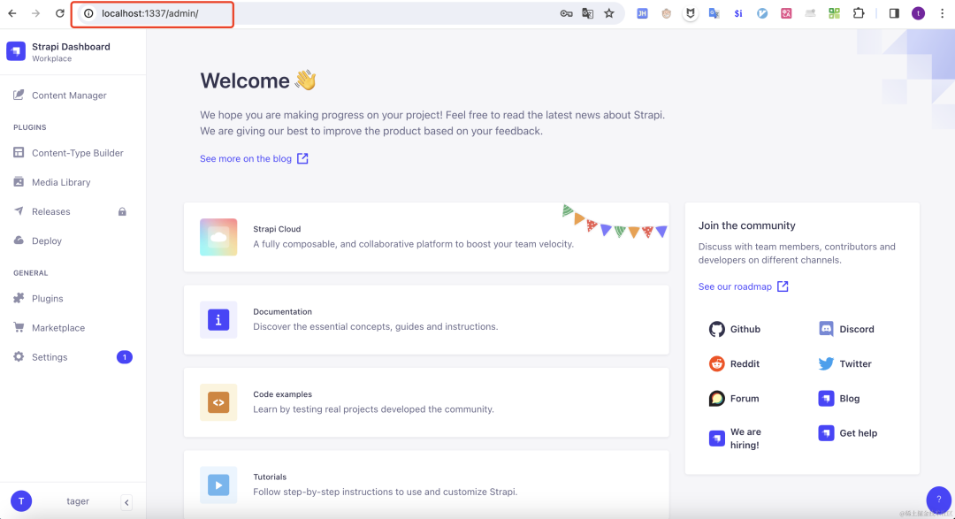This screenshot has width=955, height=519.
Task: Click the user avatar T at bottom left
Action: tap(21, 501)
